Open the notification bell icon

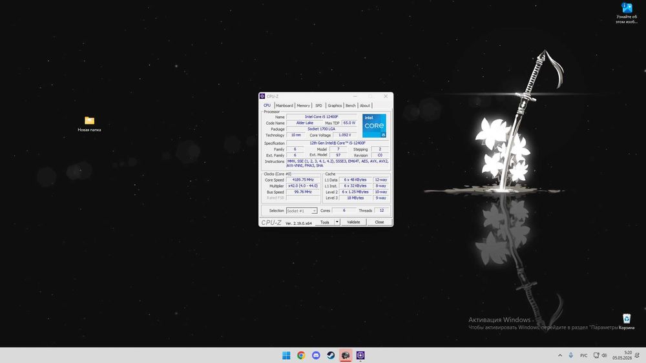637,355
